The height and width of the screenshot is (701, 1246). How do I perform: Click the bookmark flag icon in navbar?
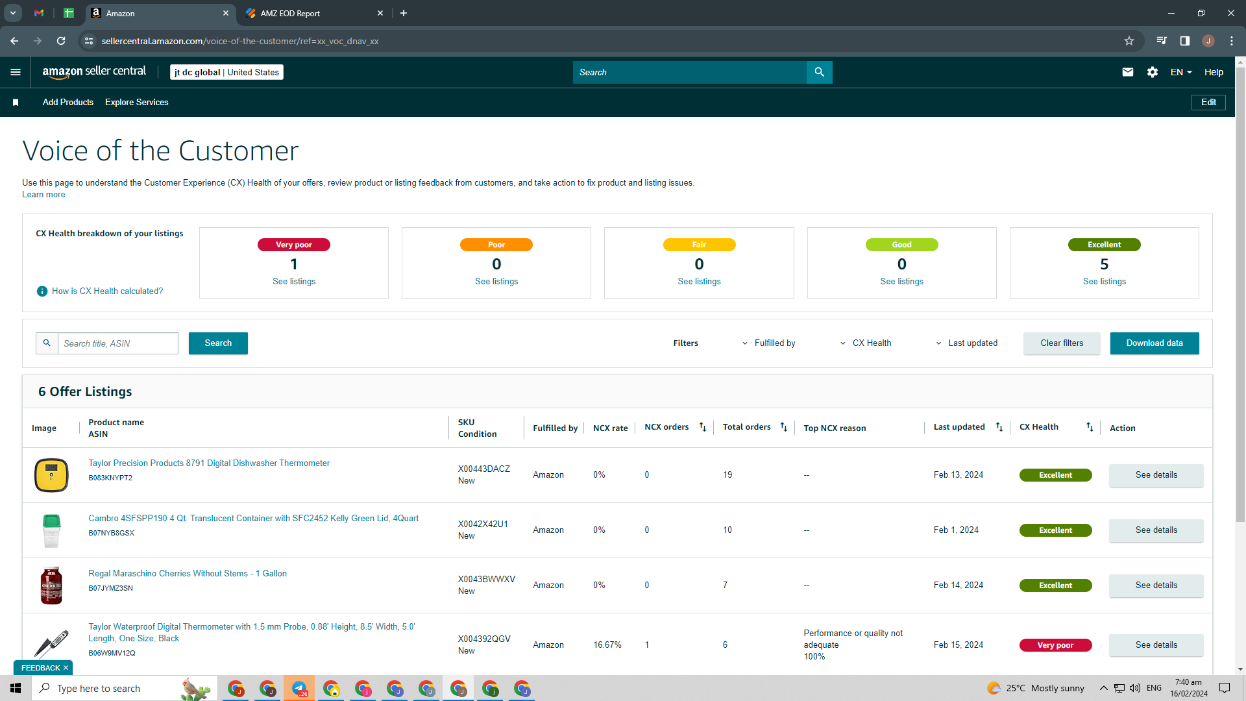[16, 103]
